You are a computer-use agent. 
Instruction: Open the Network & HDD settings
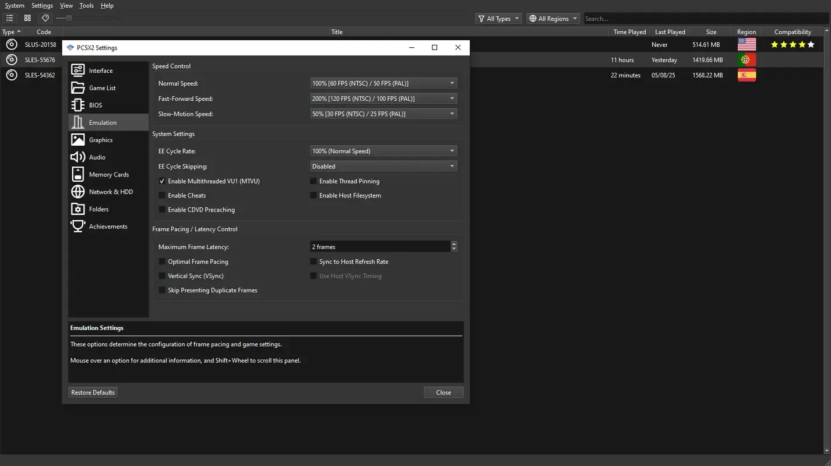coord(111,191)
